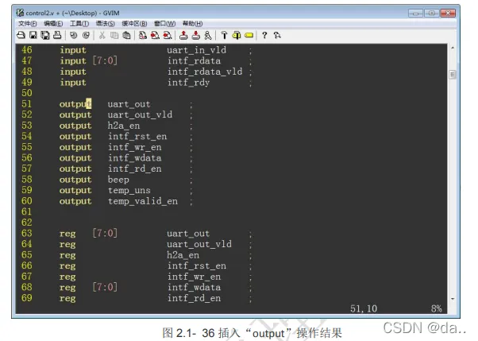Click 'intf_rd_en' on line 57
478x341 pixels.
[135, 169]
